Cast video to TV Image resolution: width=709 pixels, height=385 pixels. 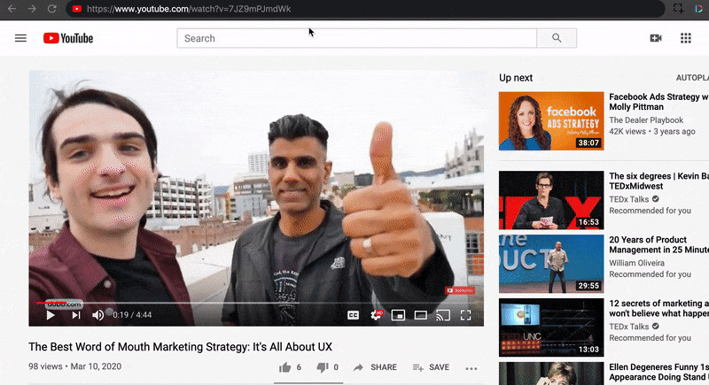[443, 315]
